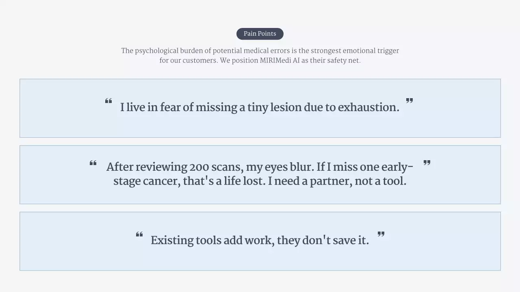
Task: Click the Pain Points badge
Action: point(260,34)
